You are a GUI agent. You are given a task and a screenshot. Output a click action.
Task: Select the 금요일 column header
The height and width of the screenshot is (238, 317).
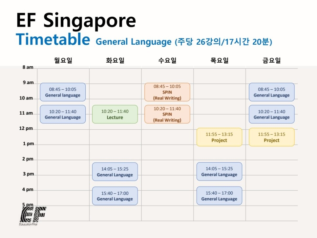(272, 60)
